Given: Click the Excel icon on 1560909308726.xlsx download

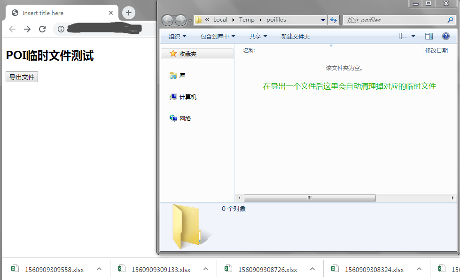Looking at the screenshot, I should (x=228, y=268).
